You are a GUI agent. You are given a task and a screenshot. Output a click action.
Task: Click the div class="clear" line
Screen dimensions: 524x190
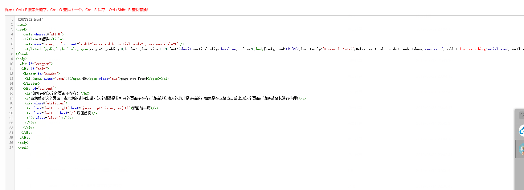[x=50, y=118]
